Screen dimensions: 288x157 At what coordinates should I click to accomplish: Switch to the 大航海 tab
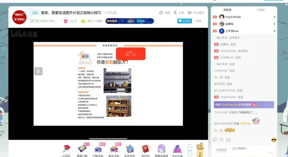(260, 10)
